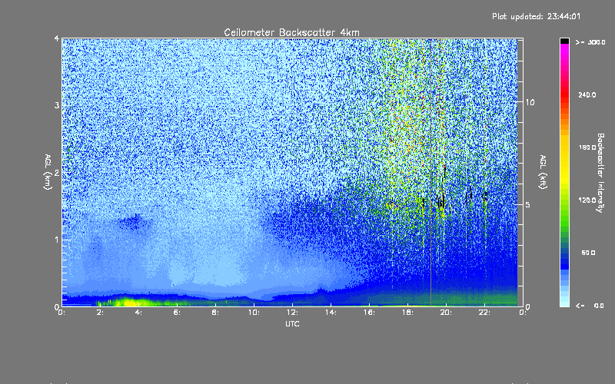
Task: Click the "Ceilometer Backscatter 4km" plot title
Action: 291,32
